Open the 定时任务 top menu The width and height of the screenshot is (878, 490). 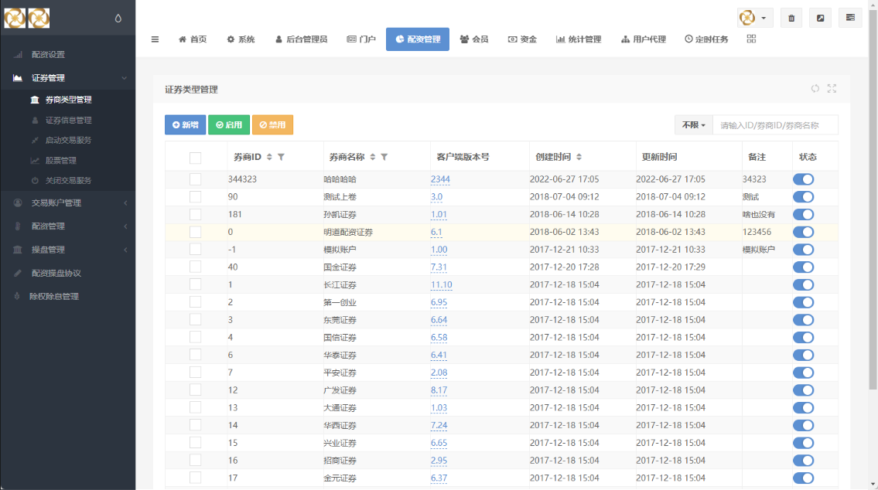pos(707,39)
